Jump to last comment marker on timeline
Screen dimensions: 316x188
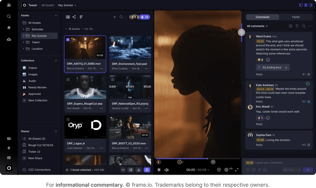coord(213,162)
